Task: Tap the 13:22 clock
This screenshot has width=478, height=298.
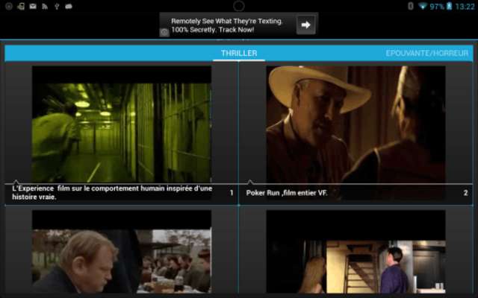Action: point(465,7)
